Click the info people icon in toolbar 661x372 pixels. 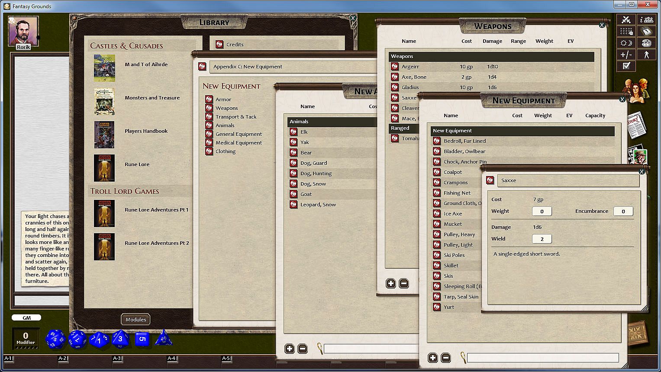coord(647,19)
